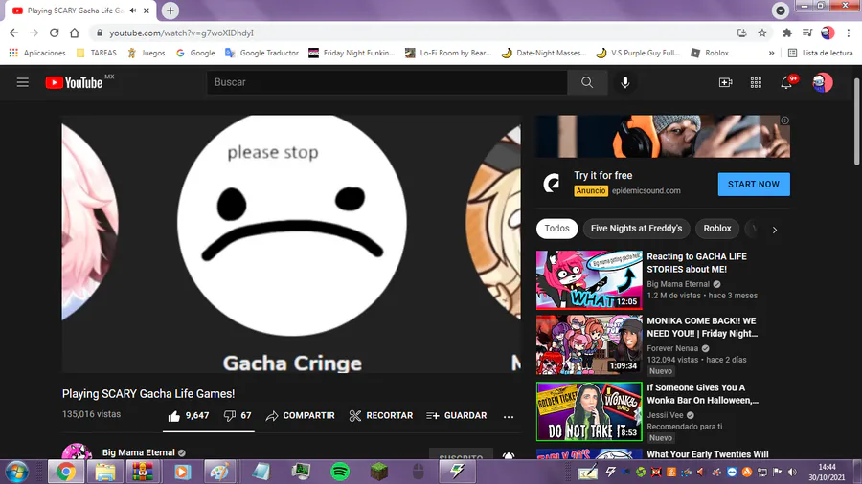This screenshot has width=862, height=484.
Task: Go to the browser home page
Action: (74, 33)
